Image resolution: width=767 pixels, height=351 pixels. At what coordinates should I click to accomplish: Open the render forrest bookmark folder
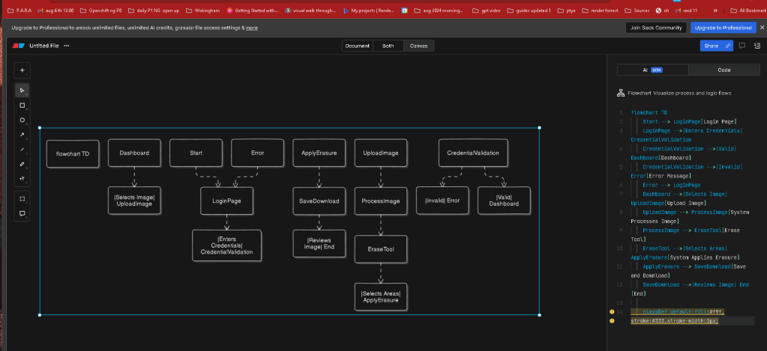(x=601, y=10)
